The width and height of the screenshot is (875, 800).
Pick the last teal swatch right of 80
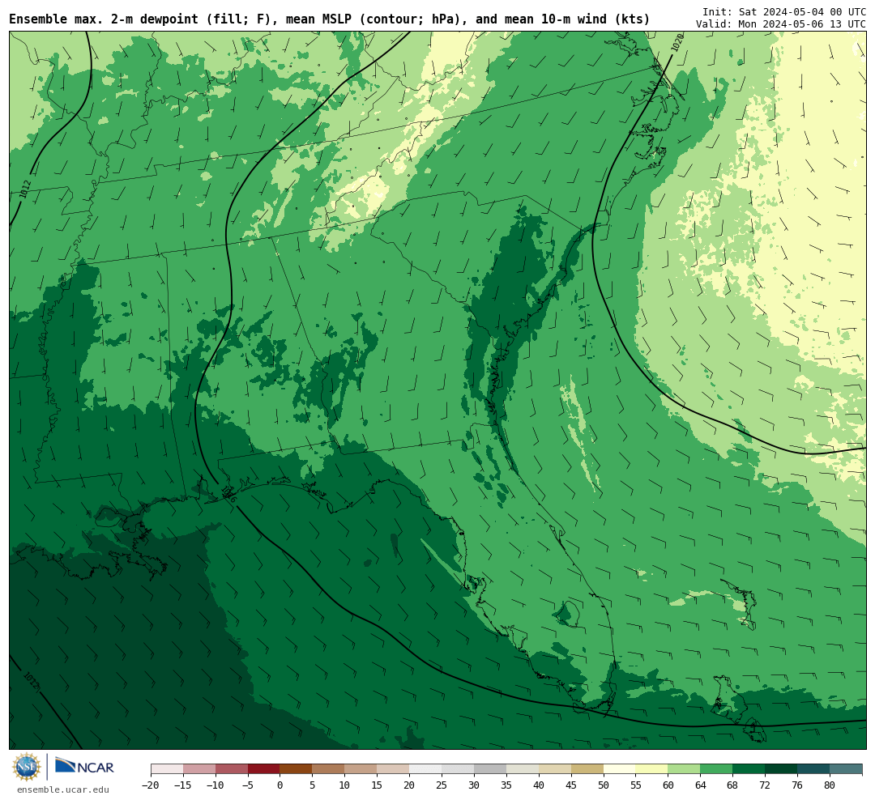(x=846, y=769)
